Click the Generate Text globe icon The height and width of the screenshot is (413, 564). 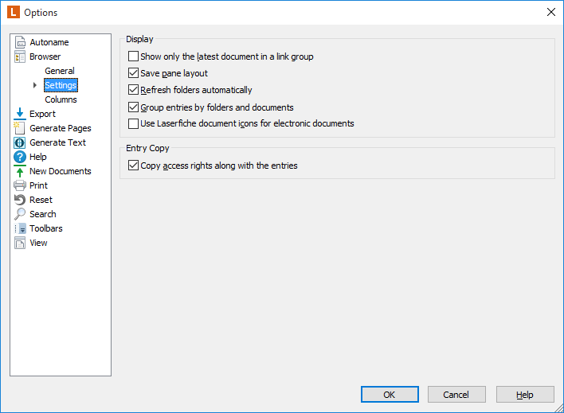[19, 142]
